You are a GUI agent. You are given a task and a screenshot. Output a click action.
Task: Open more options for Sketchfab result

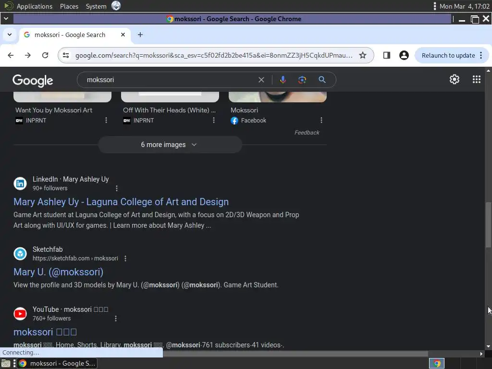point(125,258)
